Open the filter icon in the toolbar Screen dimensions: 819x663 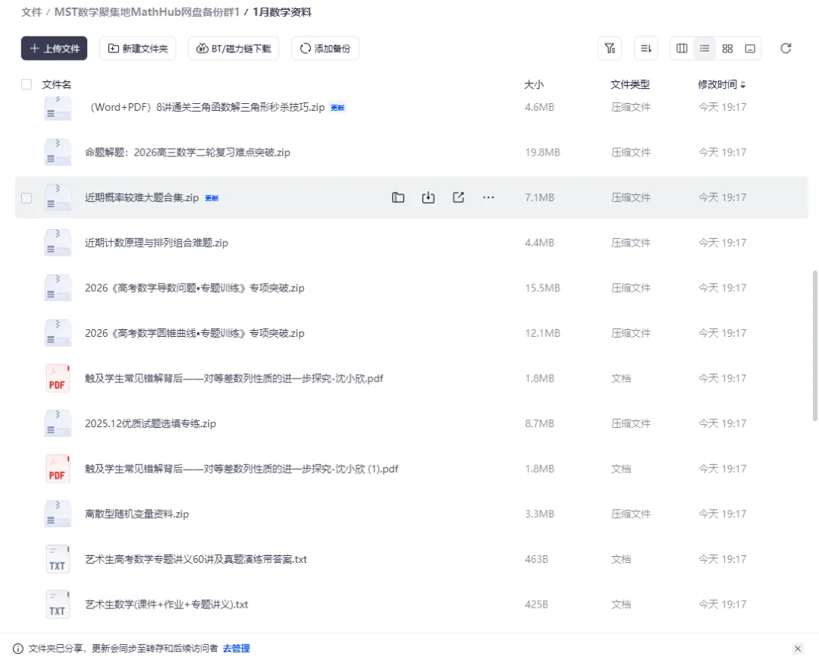click(x=610, y=48)
